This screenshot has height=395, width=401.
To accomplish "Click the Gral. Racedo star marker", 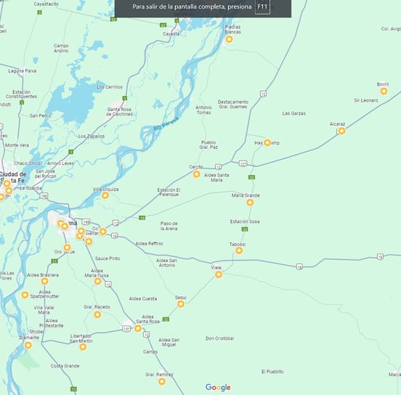I will point(97,314).
